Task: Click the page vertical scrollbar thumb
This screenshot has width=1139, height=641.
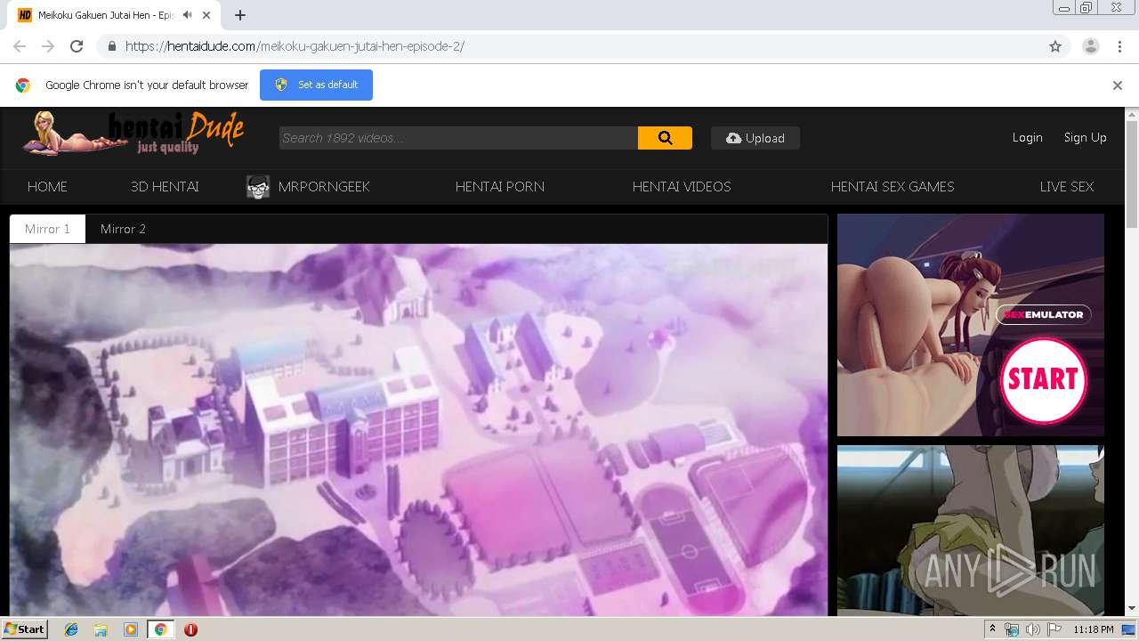Action: pyautogui.click(x=1132, y=174)
